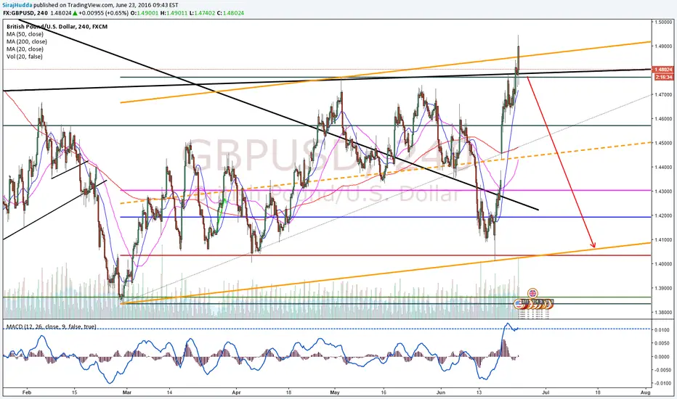The width and height of the screenshot is (677, 399).
Task: Select the FX:GBPUSD symbol label
Action: [19, 13]
